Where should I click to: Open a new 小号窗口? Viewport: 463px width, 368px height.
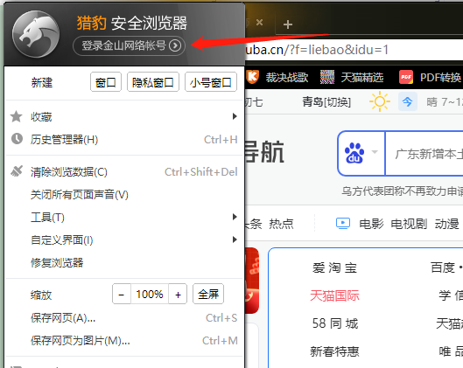(x=211, y=82)
